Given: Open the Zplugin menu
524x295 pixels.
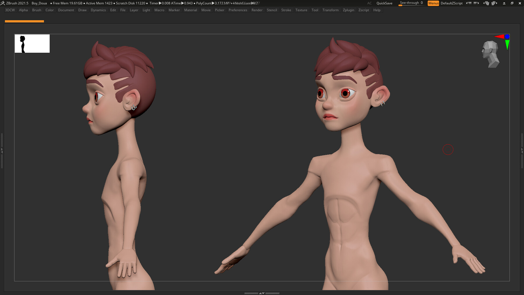Looking at the screenshot, I should (x=348, y=10).
